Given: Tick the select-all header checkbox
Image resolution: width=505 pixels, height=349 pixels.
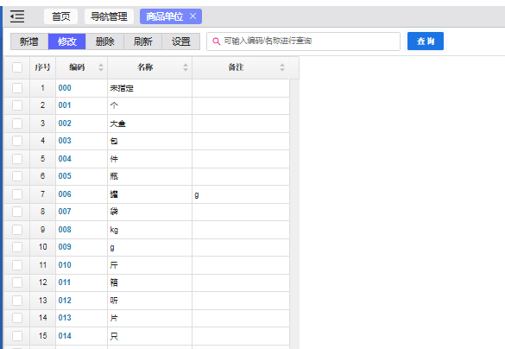Looking at the screenshot, I should (x=17, y=67).
